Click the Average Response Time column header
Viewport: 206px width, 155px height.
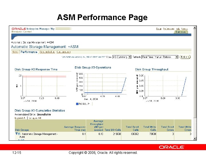point(75,128)
